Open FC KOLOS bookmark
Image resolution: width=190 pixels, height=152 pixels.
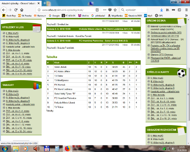(x=69, y=16)
